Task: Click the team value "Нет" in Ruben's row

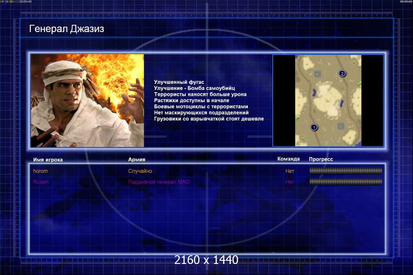Action: 290,182
